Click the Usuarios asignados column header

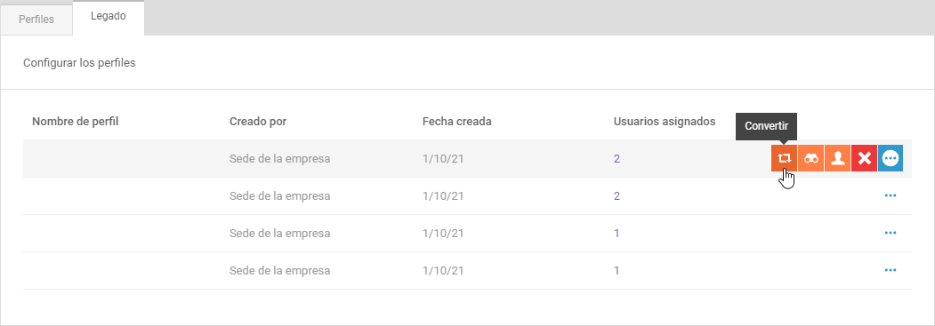click(x=665, y=122)
